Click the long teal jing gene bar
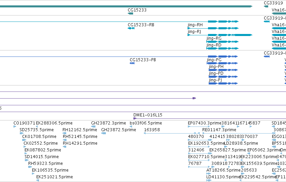This screenshot has height=182, width=286. coord(126,6)
